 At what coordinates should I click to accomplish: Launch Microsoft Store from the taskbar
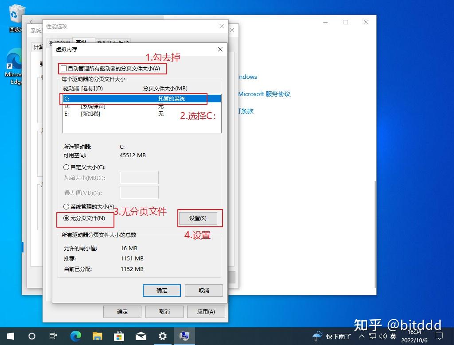coord(119,337)
